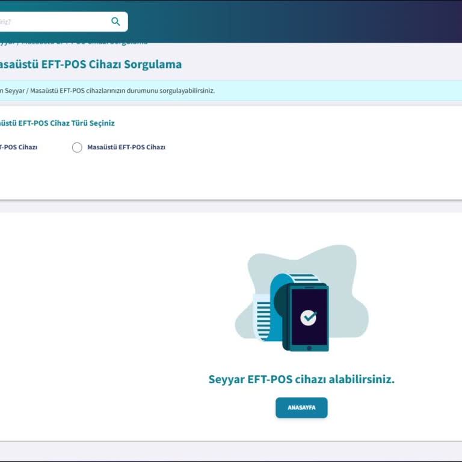
Task: Click the 'EFT-POS Cihaz Türü Seçiniz' label
Action: [x=57, y=123]
